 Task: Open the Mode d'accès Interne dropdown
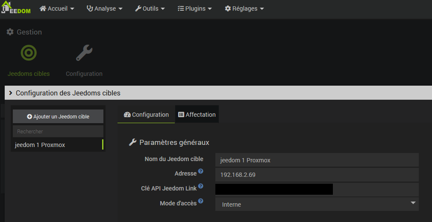pos(317,204)
